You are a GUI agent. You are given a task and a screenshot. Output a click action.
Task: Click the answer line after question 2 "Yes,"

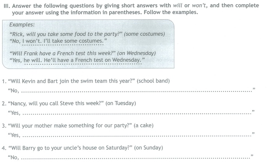(137, 113)
